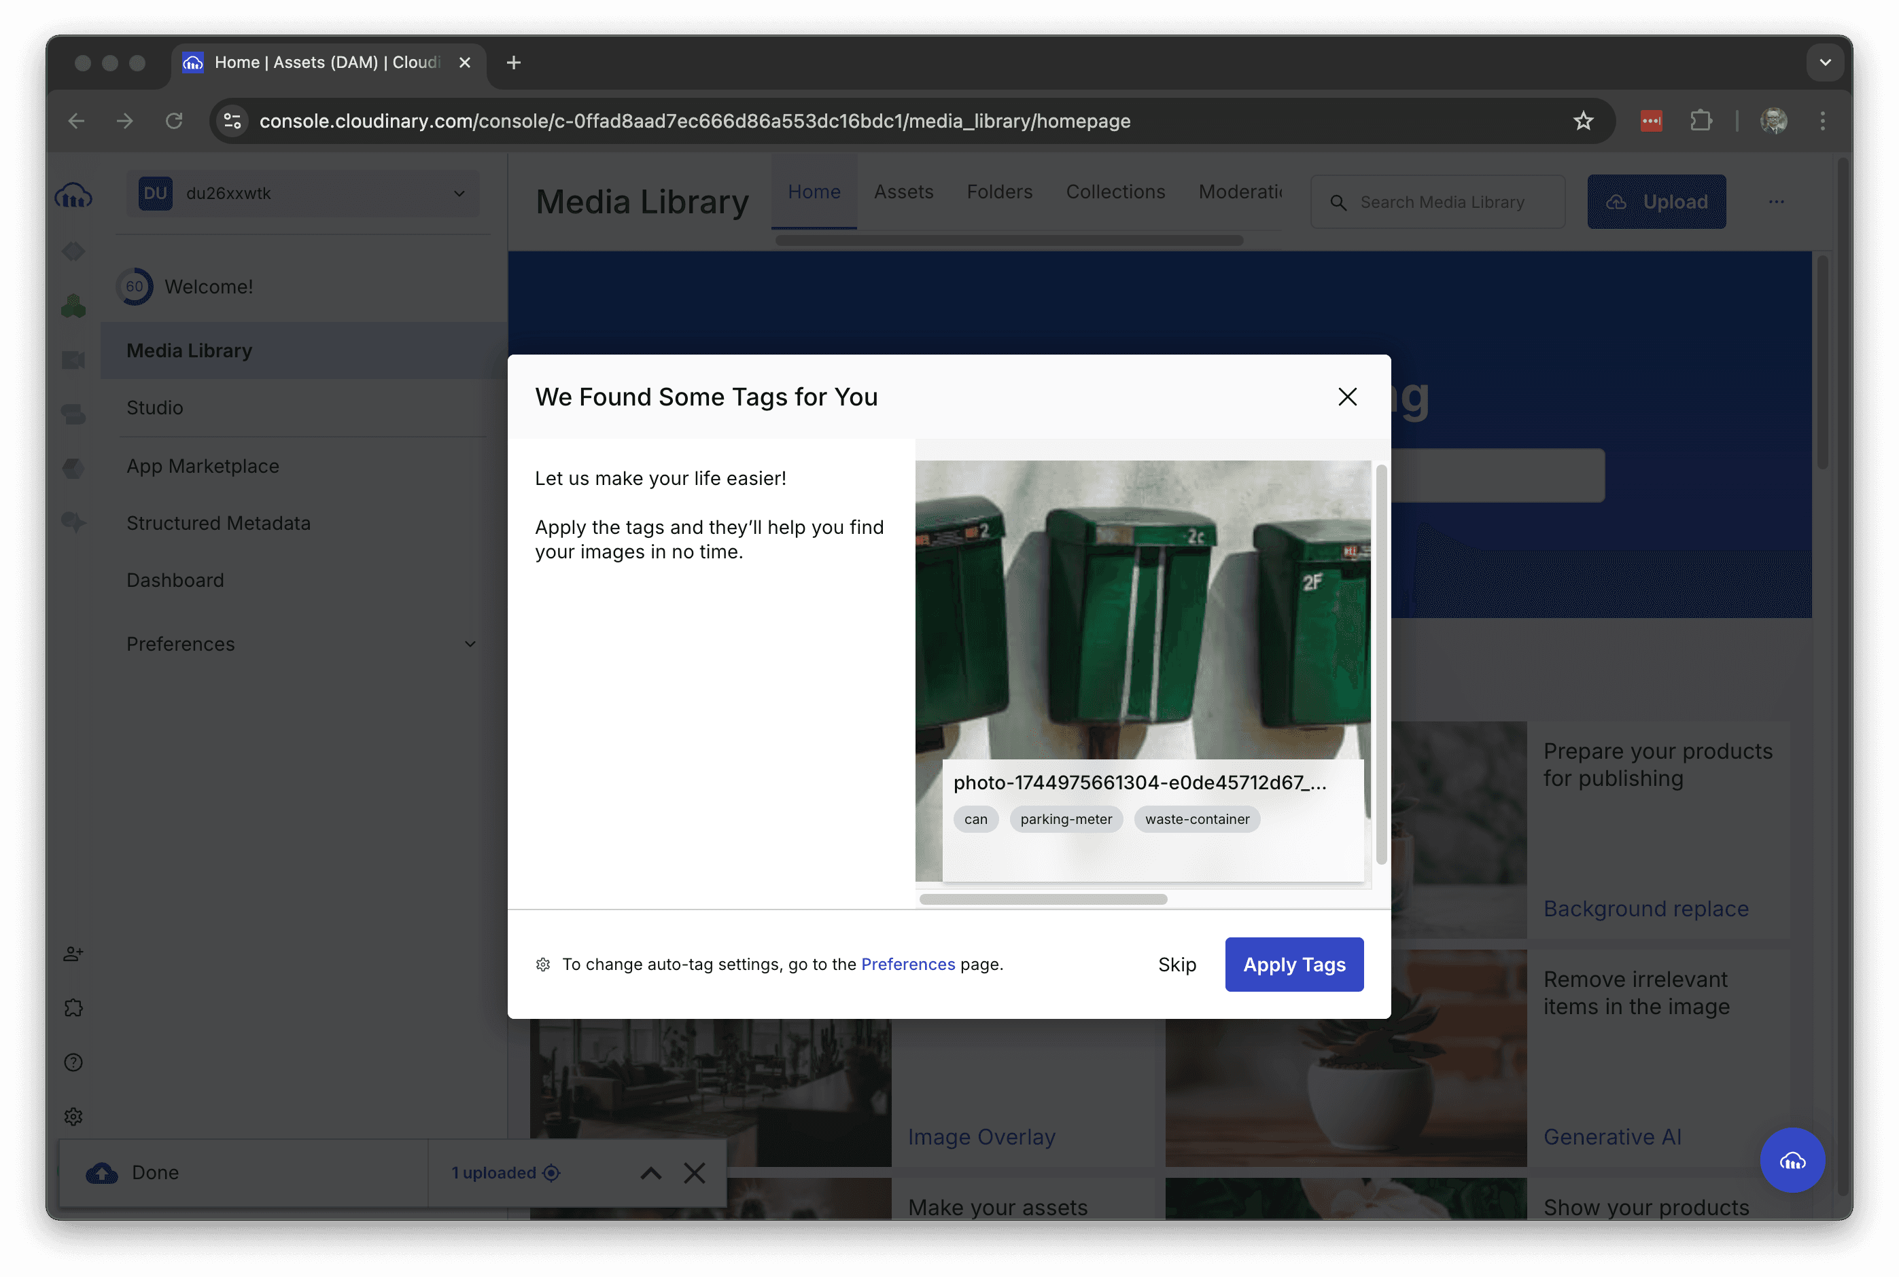
Task: Open the Folders tab
Action: [999, 192]
